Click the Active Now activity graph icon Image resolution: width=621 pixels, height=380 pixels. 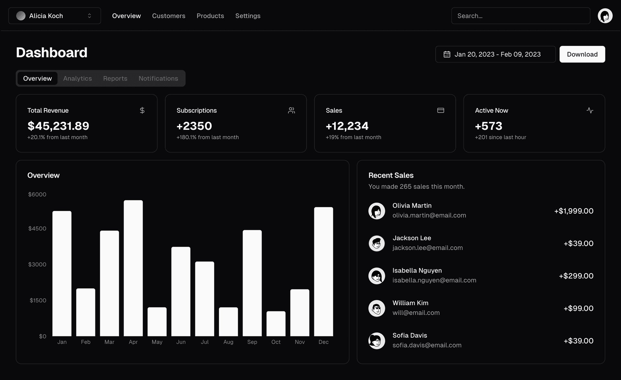click(590, 110)
